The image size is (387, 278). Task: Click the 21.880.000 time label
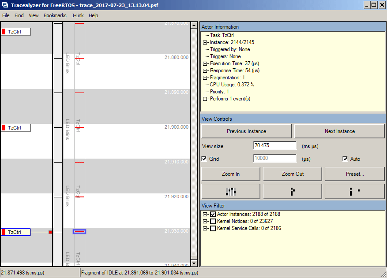pos(176,57)
